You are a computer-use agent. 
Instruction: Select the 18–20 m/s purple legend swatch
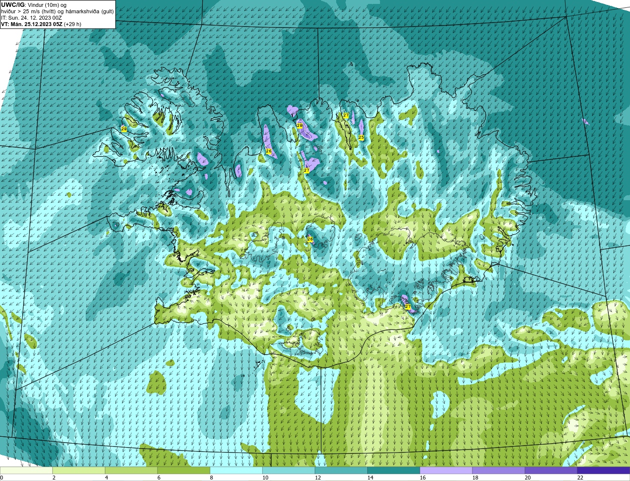(x=499, y=470)
